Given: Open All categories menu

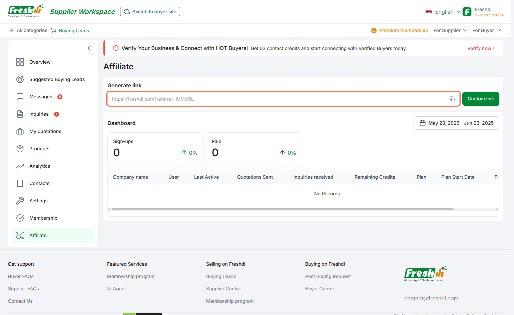Looking at the screenshot, I should pos(28,30).
